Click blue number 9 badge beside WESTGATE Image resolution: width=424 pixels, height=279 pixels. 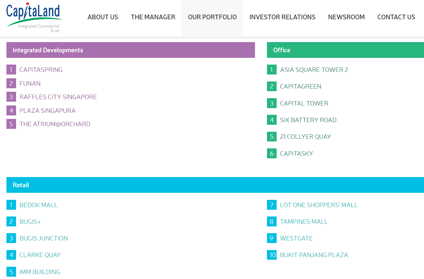272,238
